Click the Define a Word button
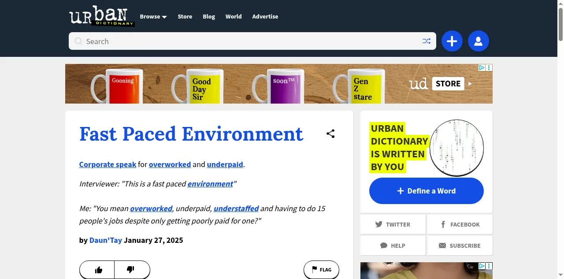The height and width of the screenshot is (279, 564). (426, 191)
